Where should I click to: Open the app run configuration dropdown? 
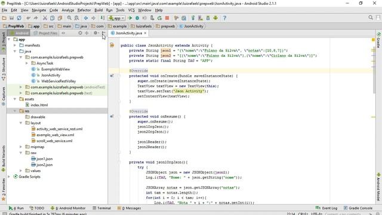pos(117,18)
